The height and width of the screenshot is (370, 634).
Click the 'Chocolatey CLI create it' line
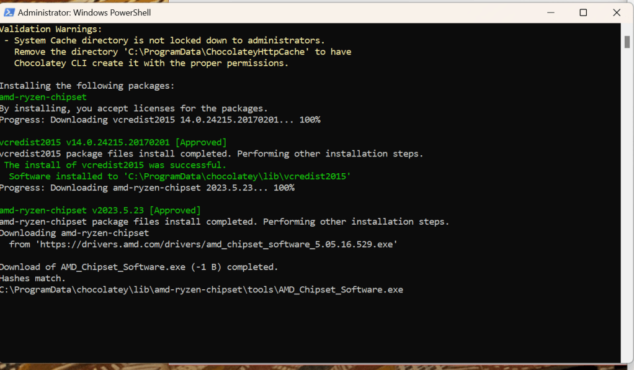tap(151, 63)
